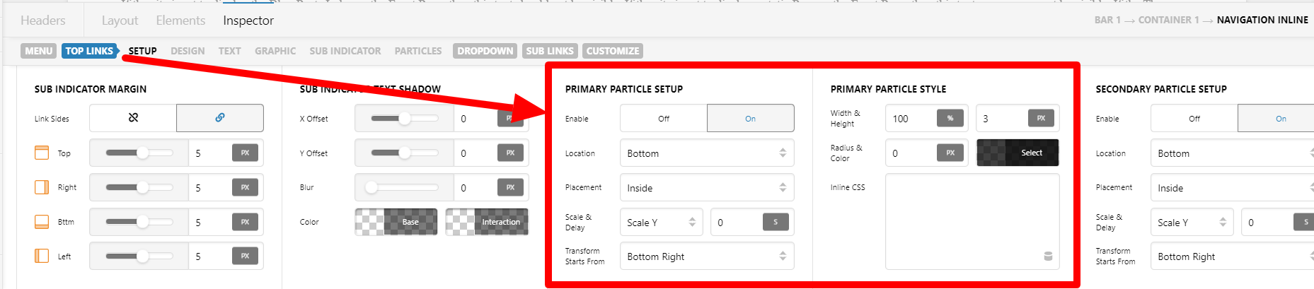Click the Inline CSS database icon
The image size is (1314, 289).
[1048, 256]
